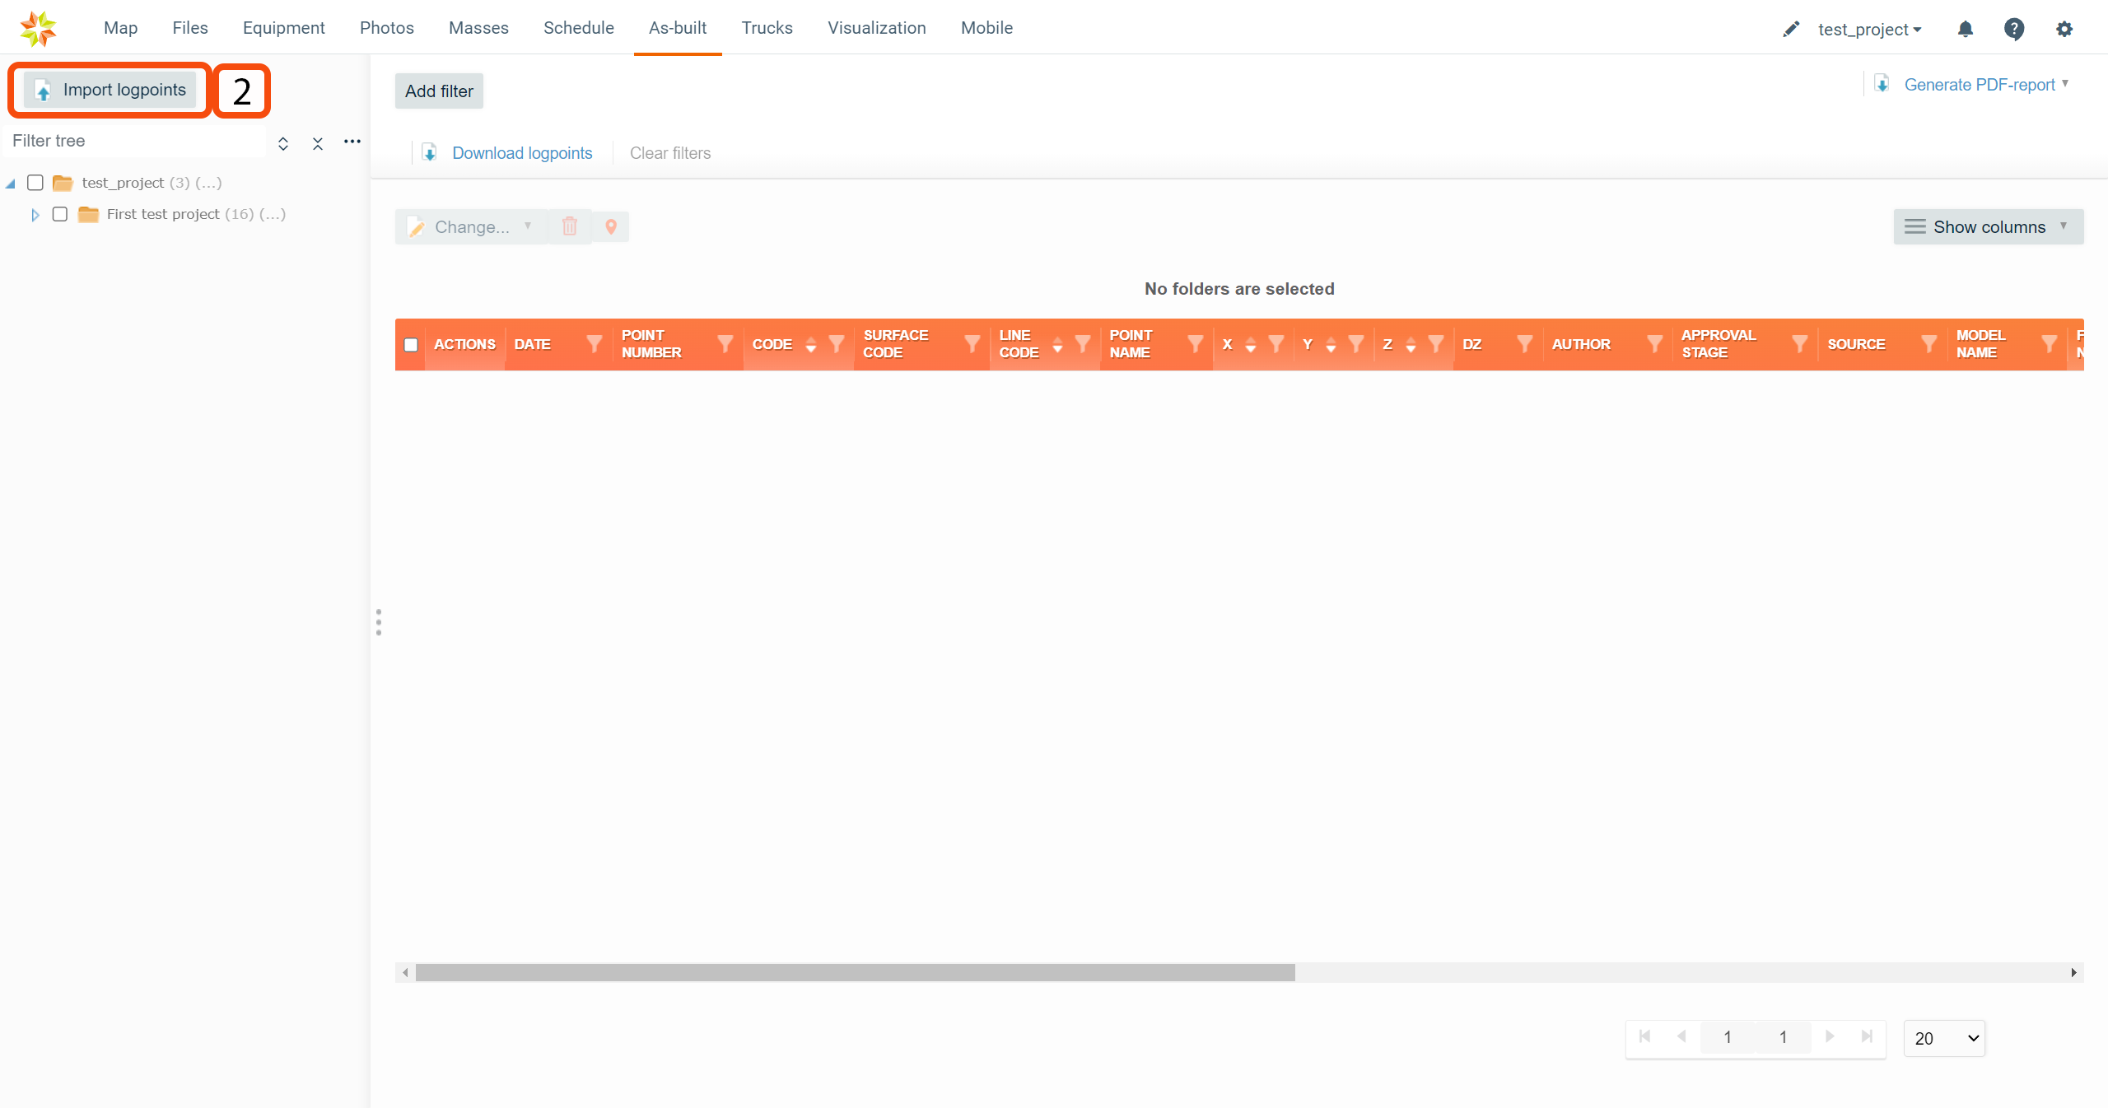The width and height of the screenshot is (2108, 1108).
Task: Click the map pin location icon
Action: [x=611, y=227]
